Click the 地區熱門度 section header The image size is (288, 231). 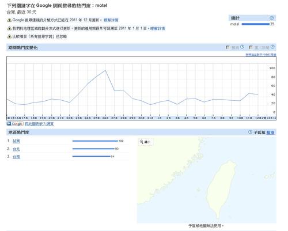pyautogui.click(x=141, y=132)
